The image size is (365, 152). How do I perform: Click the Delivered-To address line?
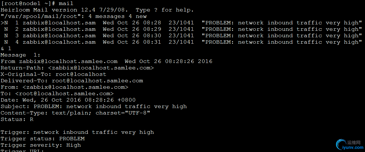72,81
